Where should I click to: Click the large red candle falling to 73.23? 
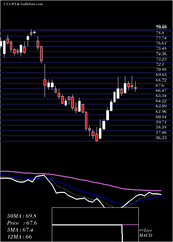pyautogui.click(x=41, y=54)
